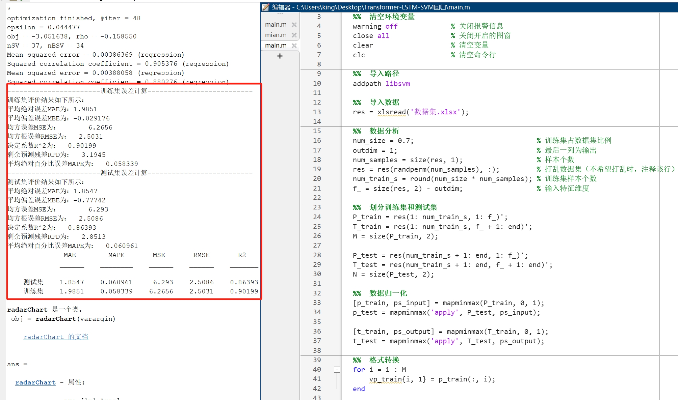
Task: Click the xlsread function with warning underline
Action: (x=391, y=112)
